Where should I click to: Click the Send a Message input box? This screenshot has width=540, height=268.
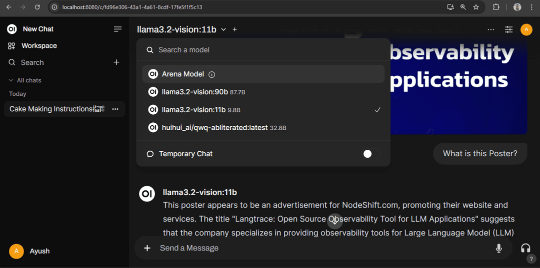coord(323,248)
